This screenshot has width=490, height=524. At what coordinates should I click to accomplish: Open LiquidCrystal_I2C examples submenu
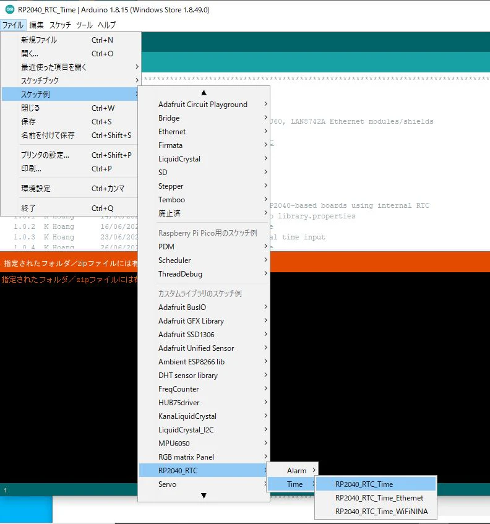pos(204,430)
